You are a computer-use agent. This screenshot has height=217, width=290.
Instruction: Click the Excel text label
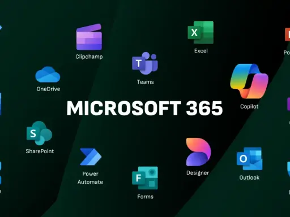(201, 51)
